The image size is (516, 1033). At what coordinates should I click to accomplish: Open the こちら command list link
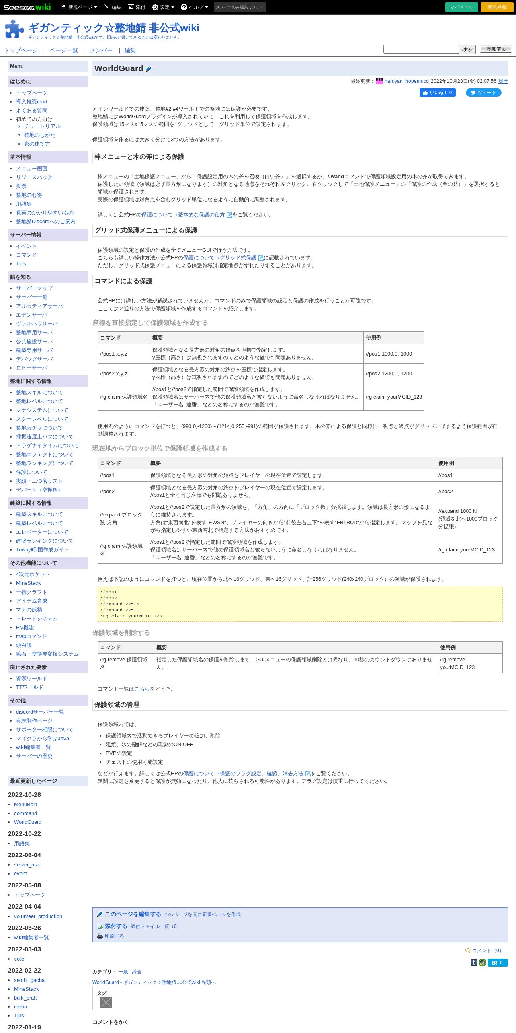pyautogui.click(x=142, y=689)
